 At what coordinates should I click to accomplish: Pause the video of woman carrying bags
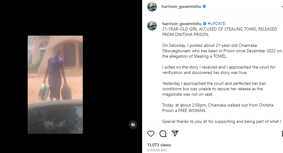[55, 84]
